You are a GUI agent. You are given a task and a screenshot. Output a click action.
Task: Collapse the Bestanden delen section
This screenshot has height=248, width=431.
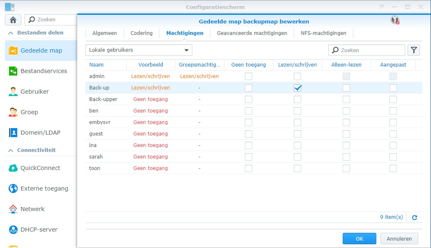(x=10, y=32)
